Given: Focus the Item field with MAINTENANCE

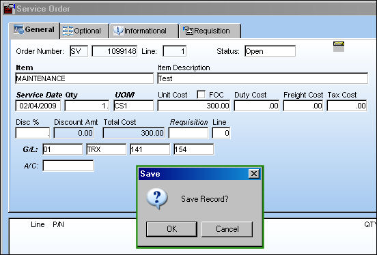Looking at the screenshot, I should [x=84, y=78].
